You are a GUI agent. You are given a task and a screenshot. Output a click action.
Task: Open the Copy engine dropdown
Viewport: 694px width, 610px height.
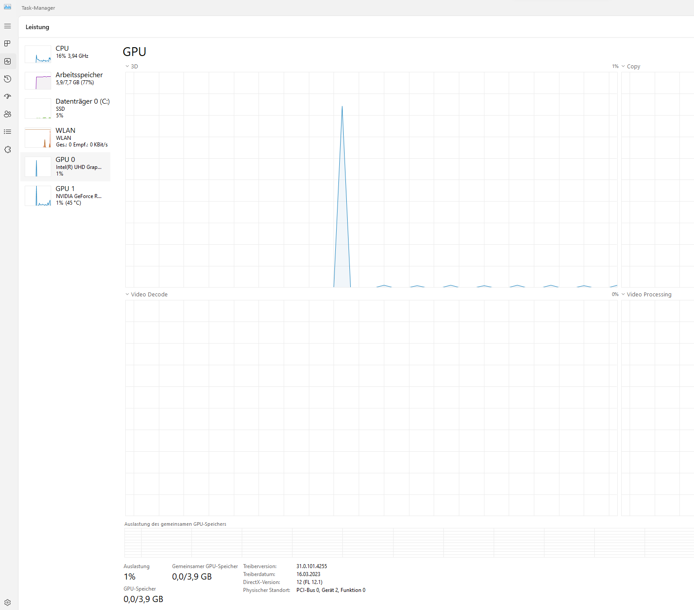coord(630,67)
